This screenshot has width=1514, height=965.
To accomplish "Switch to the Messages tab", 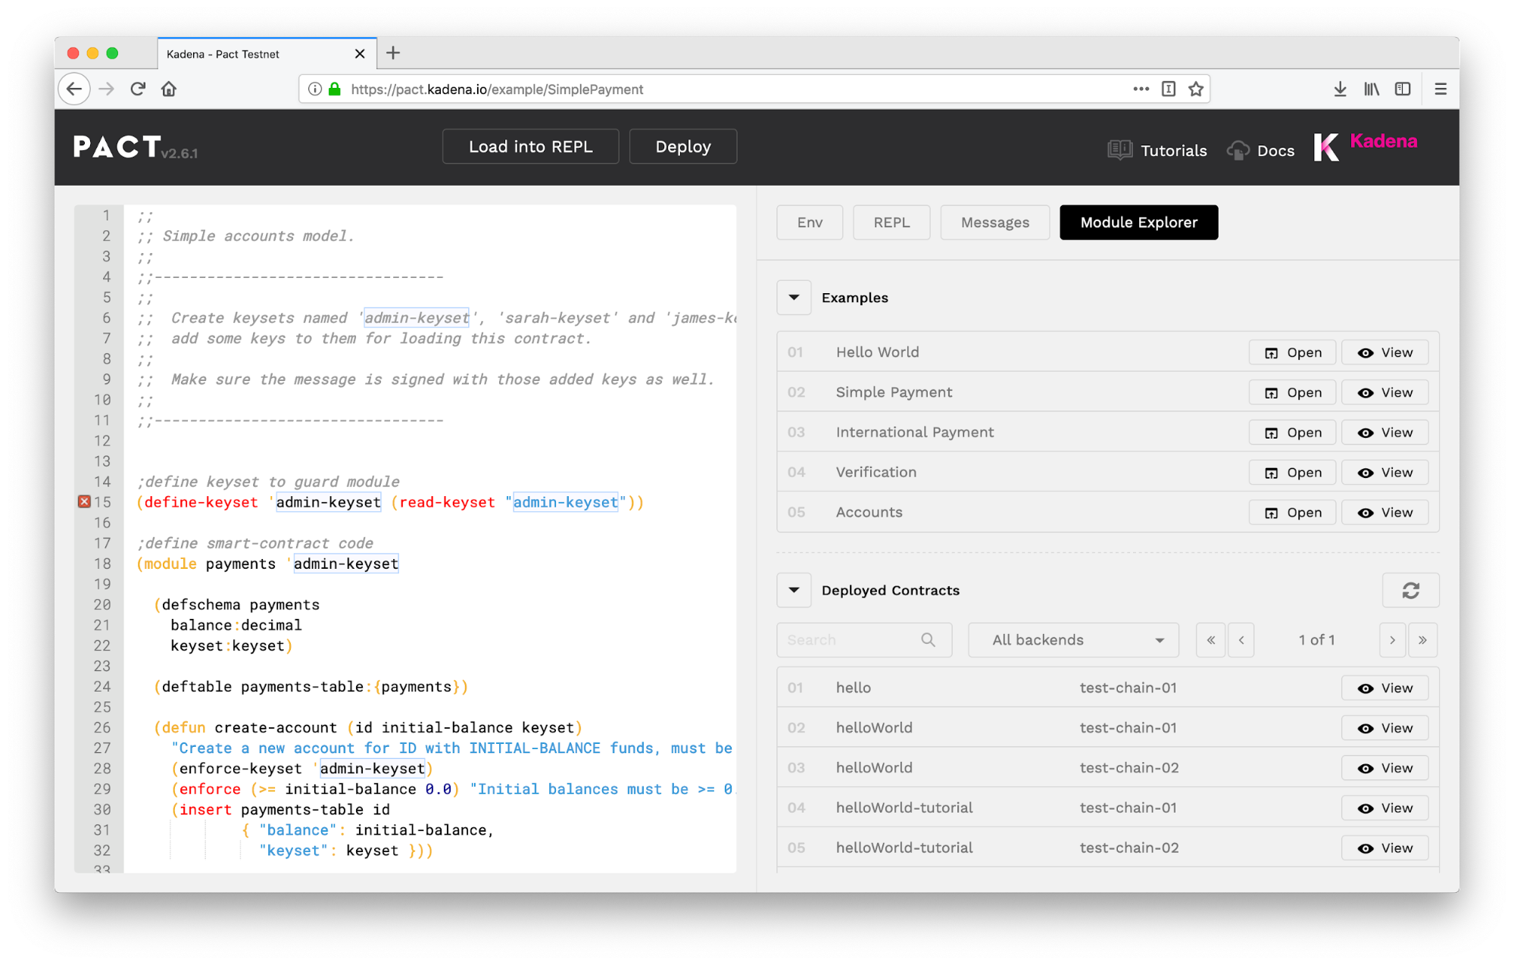I will [994, 223].
